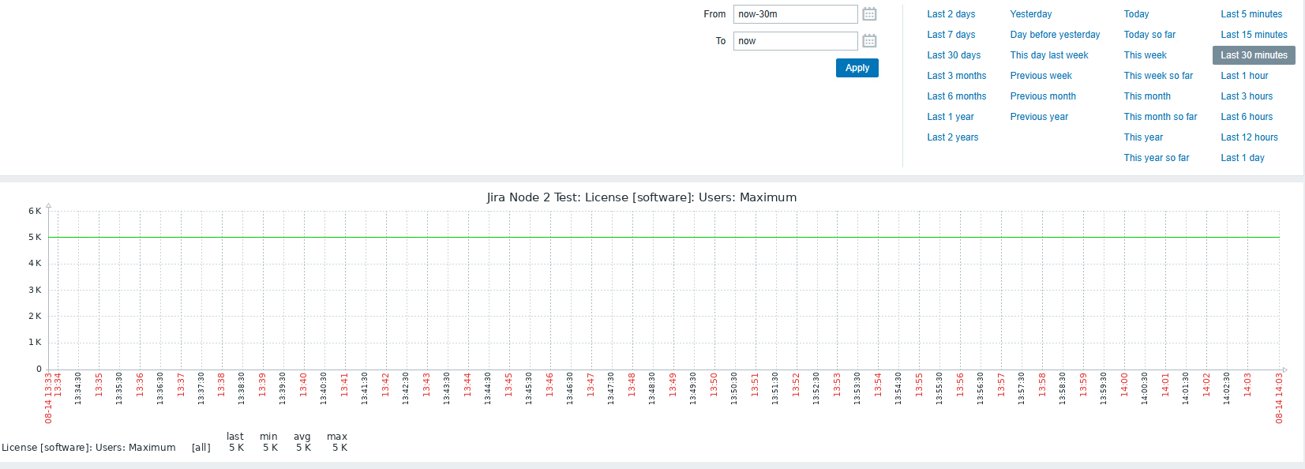The image size is (1305, 469).
Task: Switch to the Last 1 hour range
Action: click(1244, 76)
